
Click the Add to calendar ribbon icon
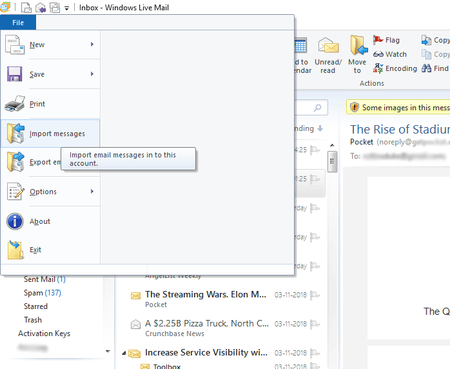[x=301, y=45]
